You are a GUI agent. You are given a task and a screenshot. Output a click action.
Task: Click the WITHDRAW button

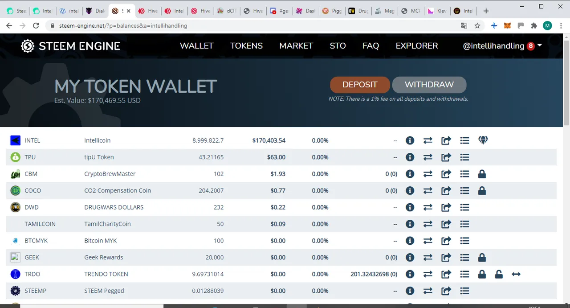[x=429, y=85]
